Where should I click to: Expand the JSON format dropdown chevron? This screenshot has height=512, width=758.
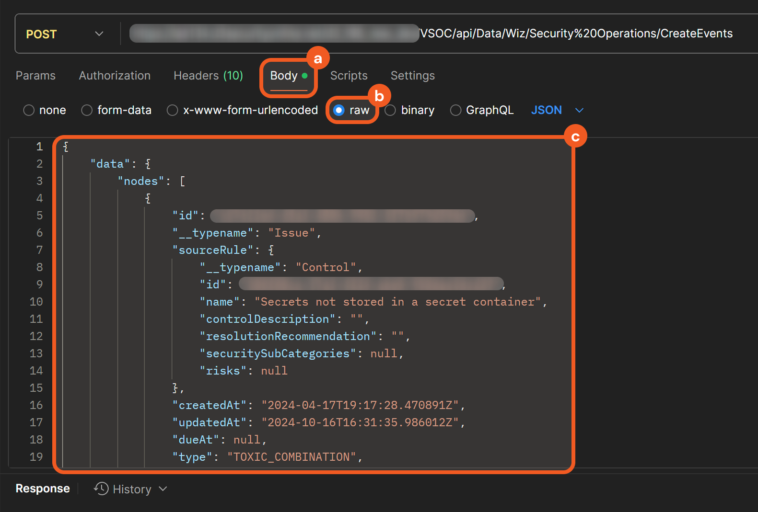coord(579,110)
